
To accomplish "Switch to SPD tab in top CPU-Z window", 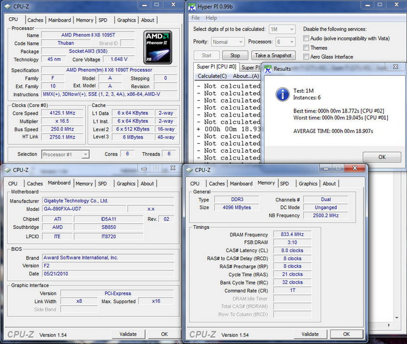I will click(103, 20).
